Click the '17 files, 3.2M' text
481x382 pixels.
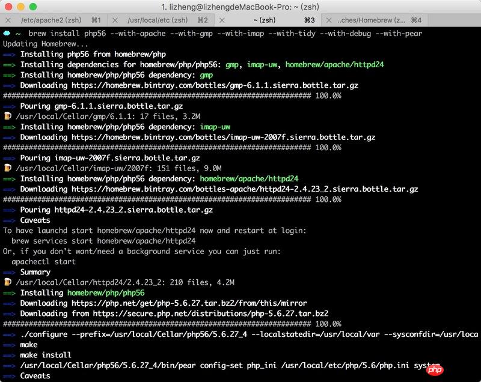(170, 117)
